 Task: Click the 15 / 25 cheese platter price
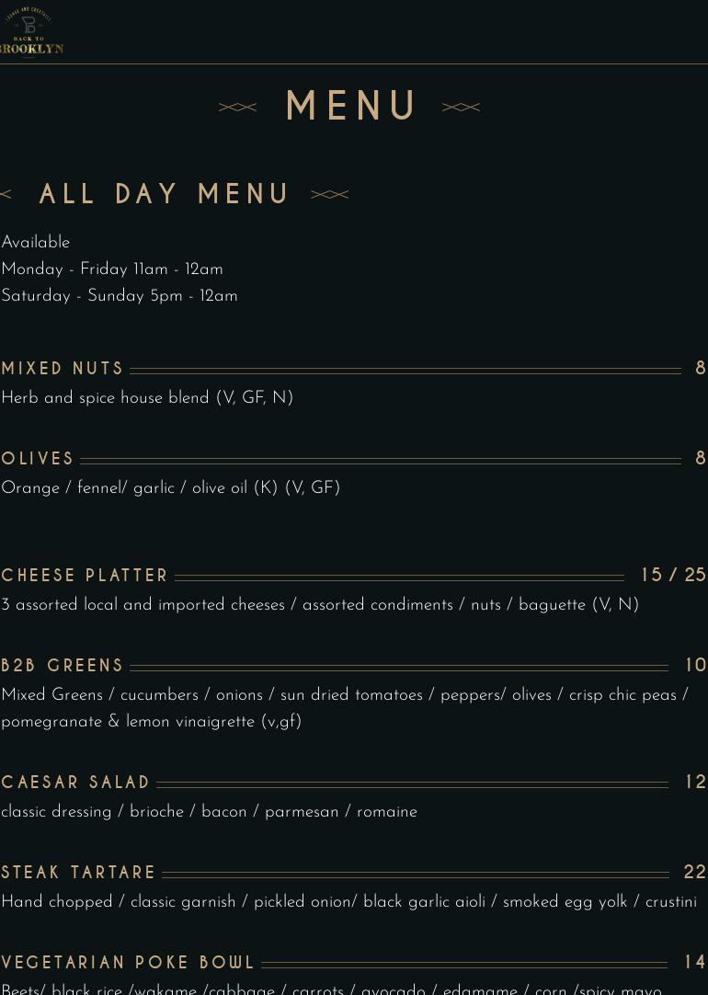point(674,575)
